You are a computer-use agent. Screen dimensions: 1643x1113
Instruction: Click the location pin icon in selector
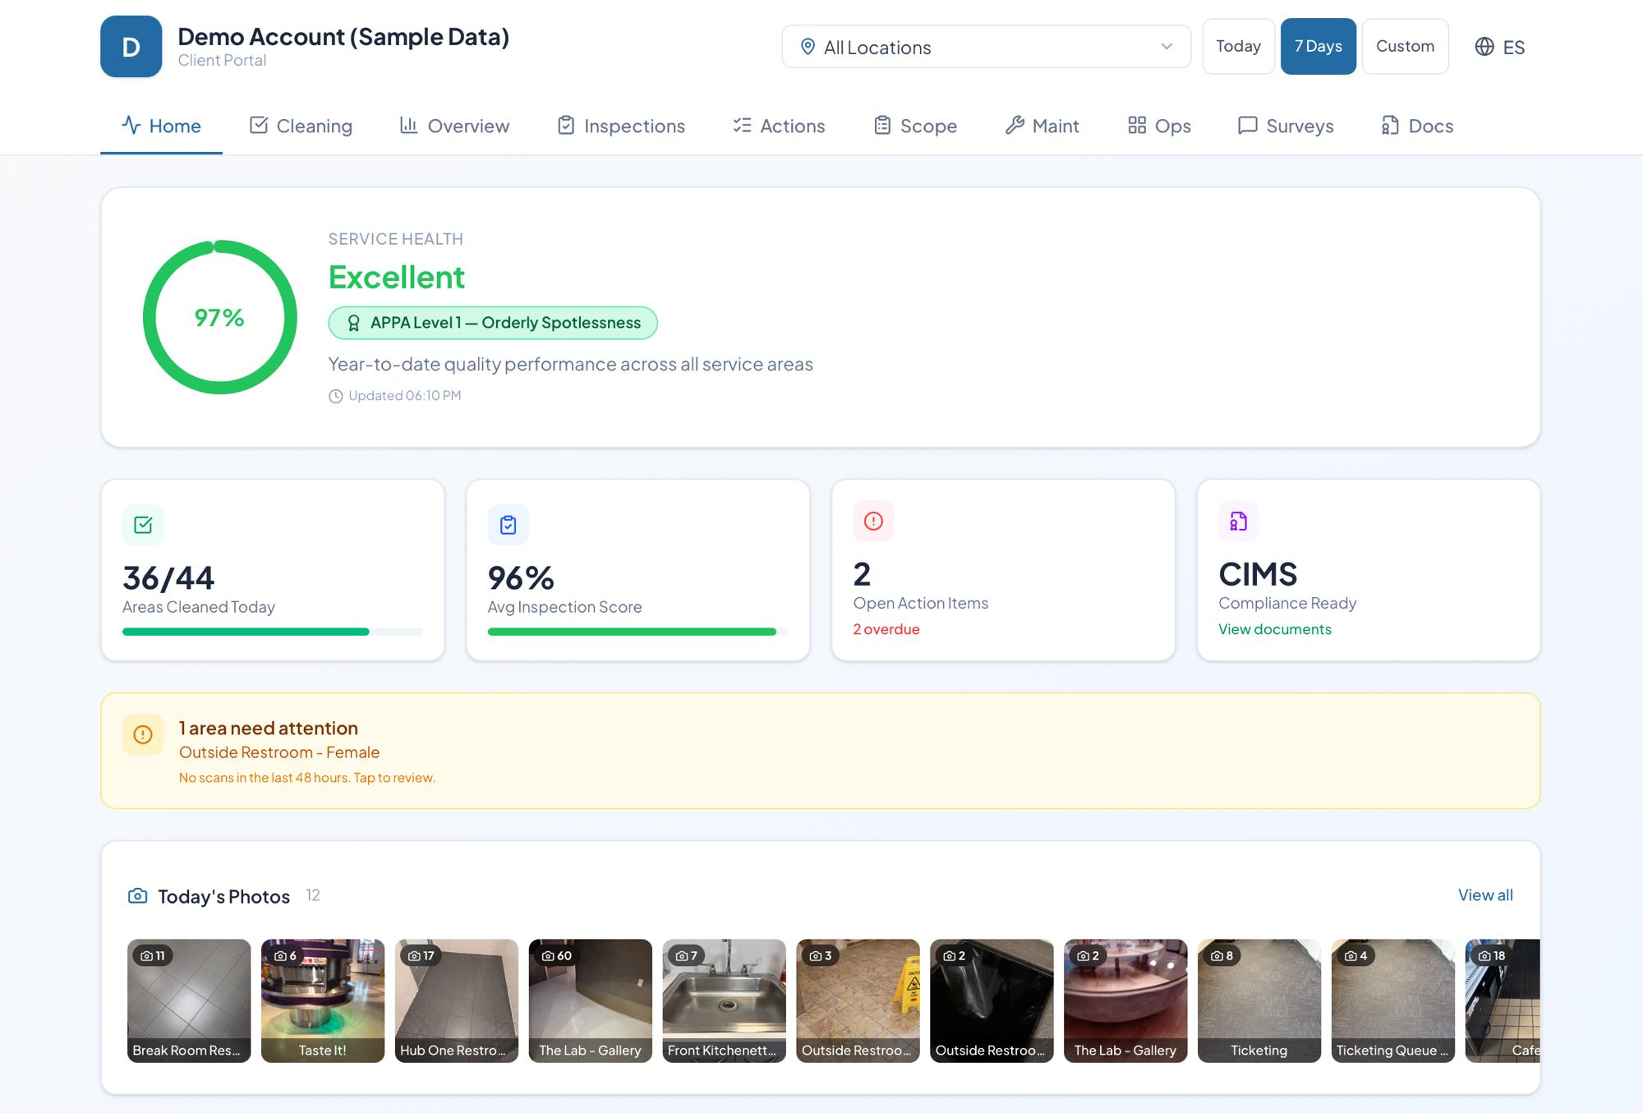pyautogui.click(x=808, y=47)
